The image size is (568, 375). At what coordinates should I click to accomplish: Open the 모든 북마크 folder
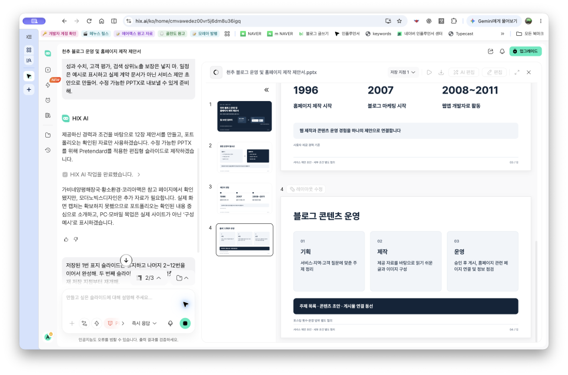[530, 34]
